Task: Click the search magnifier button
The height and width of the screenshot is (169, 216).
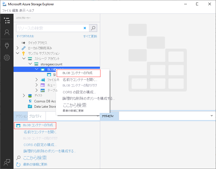Action: click(x=93, y=28)
